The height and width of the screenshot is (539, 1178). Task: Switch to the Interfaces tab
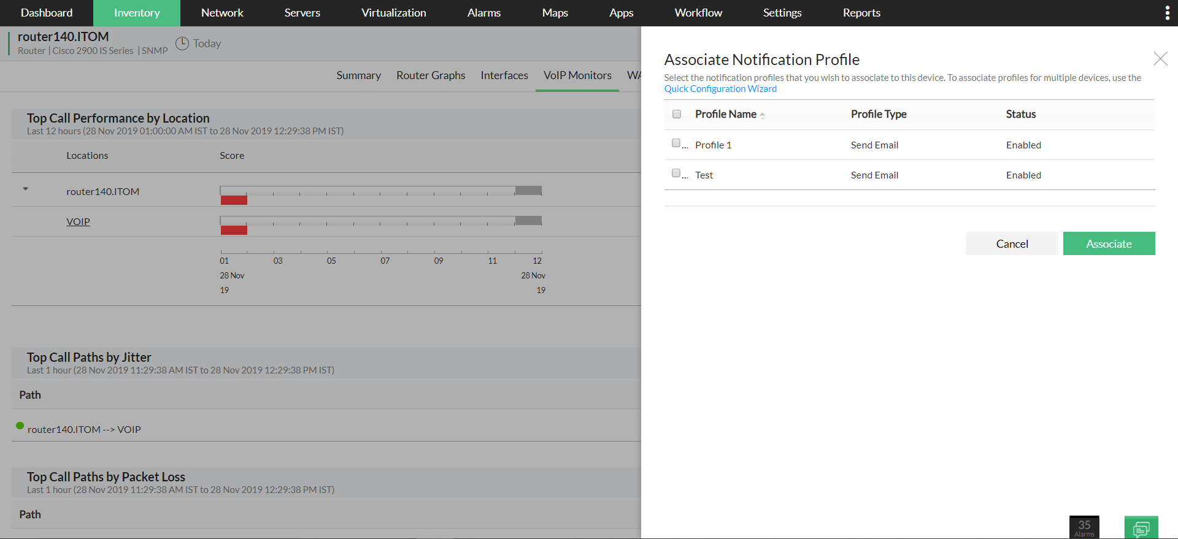pos(504,75)
